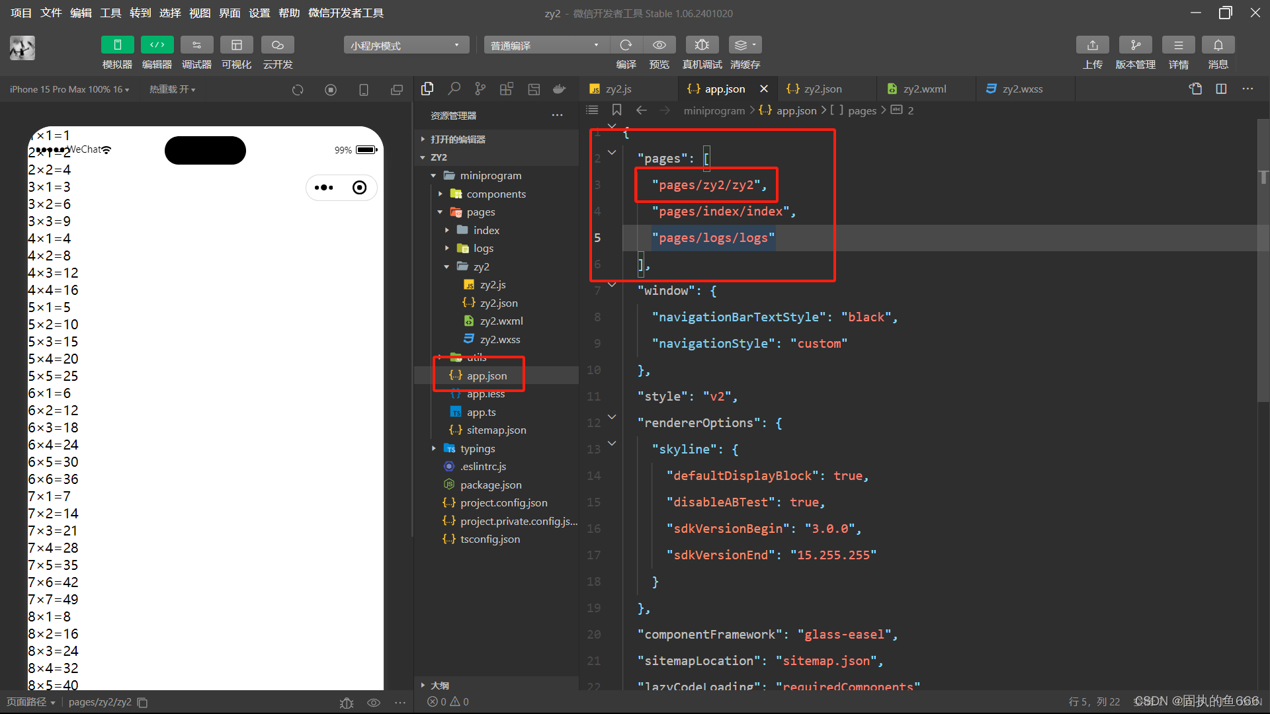Open the 文件 menu
1270x714 pixels.
[x=51, y=13]
